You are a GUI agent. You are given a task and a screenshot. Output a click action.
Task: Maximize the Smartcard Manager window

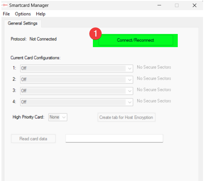tap(177, 5)
